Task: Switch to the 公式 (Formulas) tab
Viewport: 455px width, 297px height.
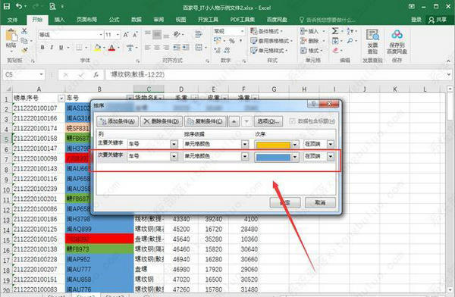Action: pos(114,20)
